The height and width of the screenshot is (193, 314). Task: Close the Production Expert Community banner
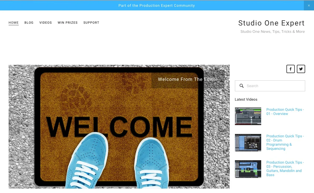(309, 5)
